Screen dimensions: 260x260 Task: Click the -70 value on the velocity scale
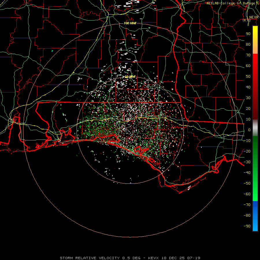[247, 205]
